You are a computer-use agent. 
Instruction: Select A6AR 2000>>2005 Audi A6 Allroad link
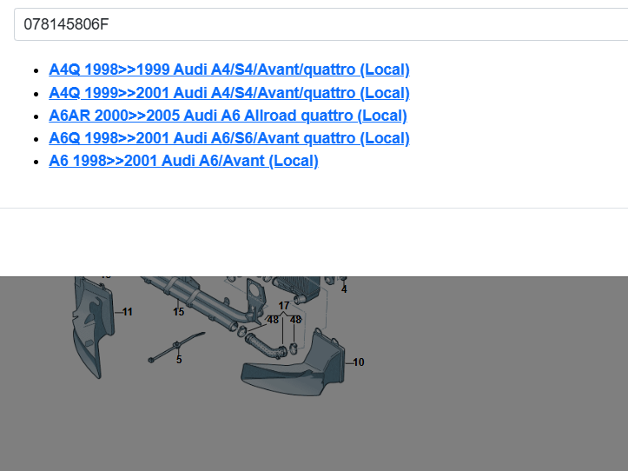pos(228,116)
